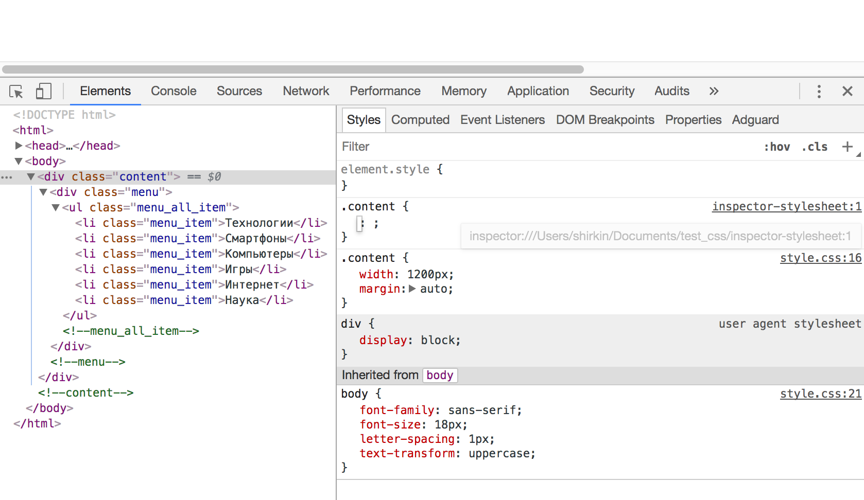Select the li item Смартфоны
Viewport: 864px width, 500px height.
[x=198, y=238]
